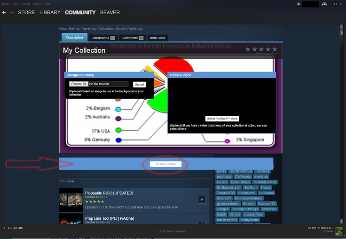The width and height of the screenshot is (346, 239).
Task: Click the scrollbar down arrow
Action: [x=342, y=221]
